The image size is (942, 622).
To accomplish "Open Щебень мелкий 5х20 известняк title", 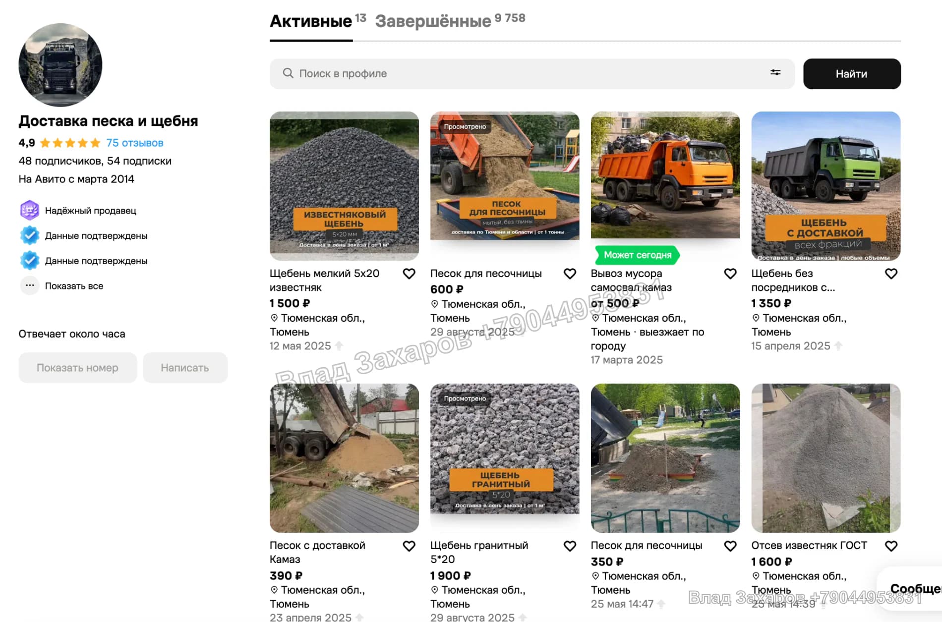I will [x=324, y=281].
